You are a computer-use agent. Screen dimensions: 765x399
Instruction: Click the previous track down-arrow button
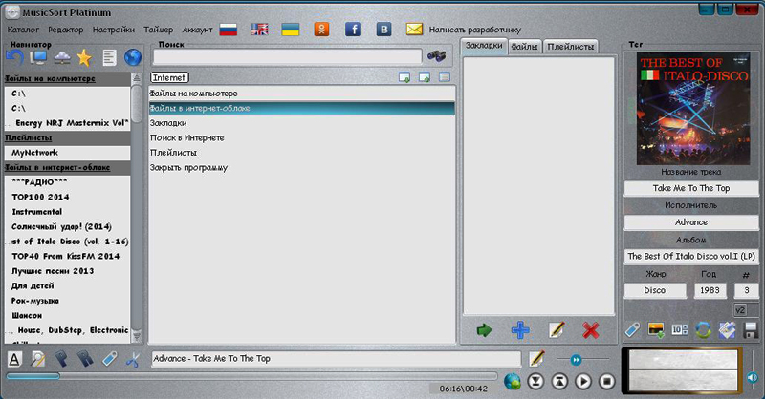pyautogui.click(x=535, y=381)
